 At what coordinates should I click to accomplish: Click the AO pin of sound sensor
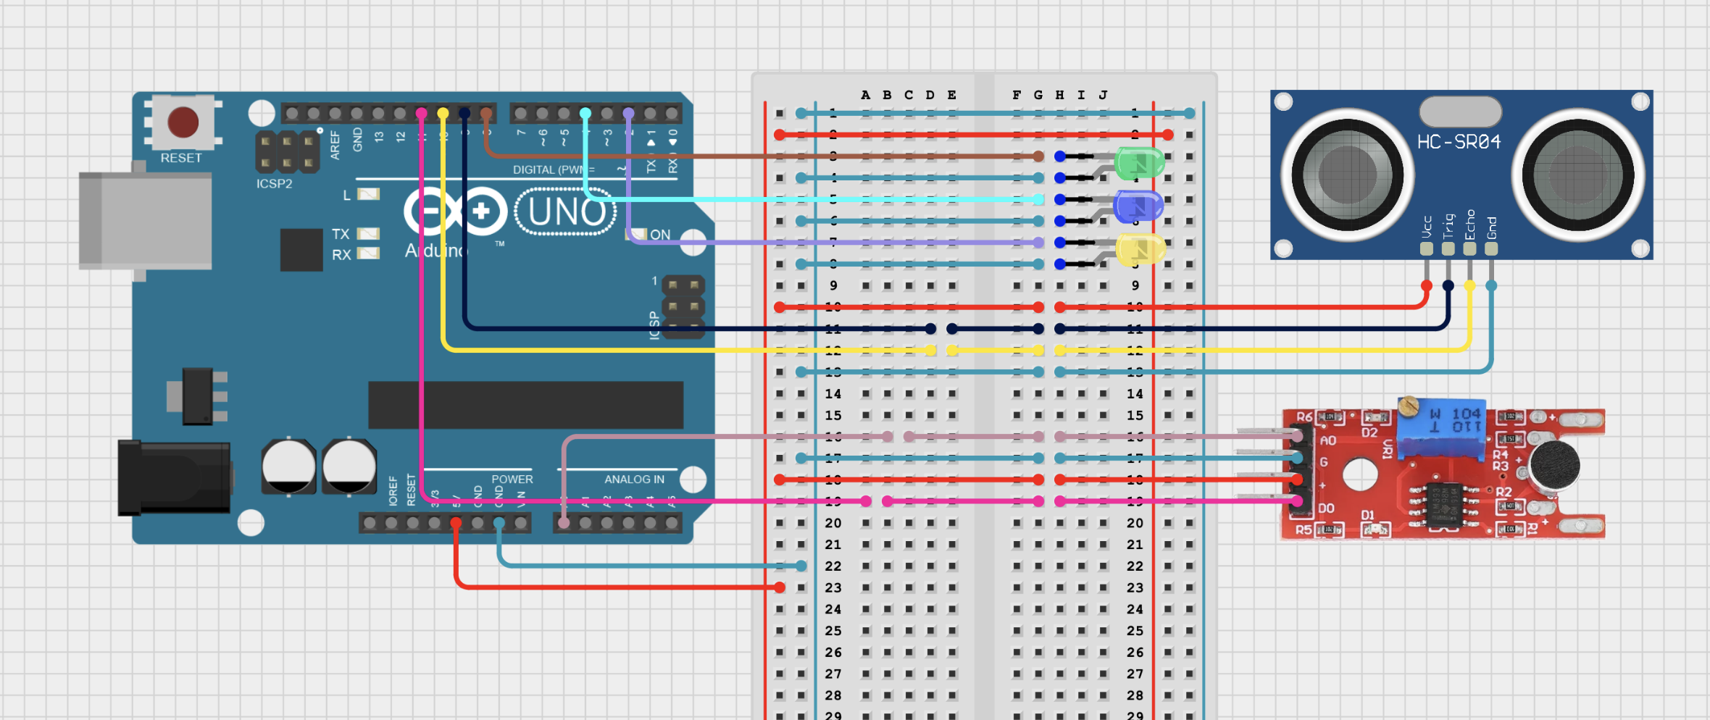1297,436
